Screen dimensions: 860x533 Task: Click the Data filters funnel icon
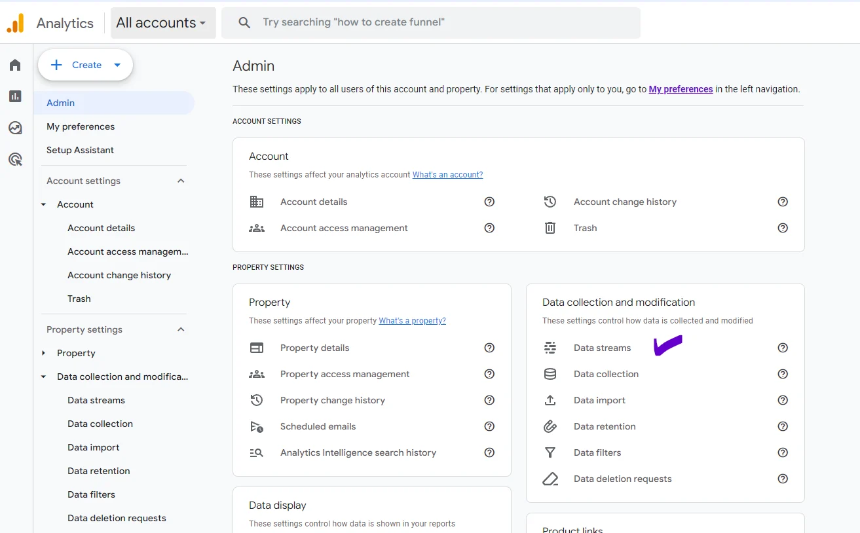[550, 452]
